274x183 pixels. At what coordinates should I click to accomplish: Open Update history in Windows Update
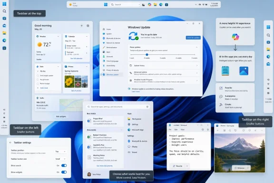tap(164, 65)
